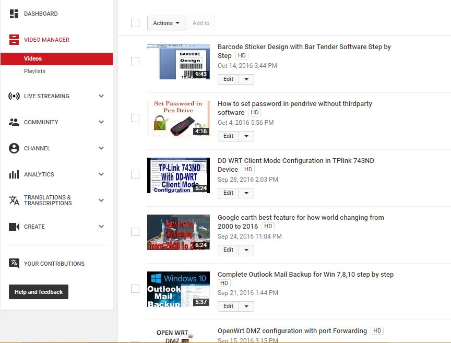The height and width of the screenshot is (343, 451).
Task: Click the Channel account icon
Action: 14,148
